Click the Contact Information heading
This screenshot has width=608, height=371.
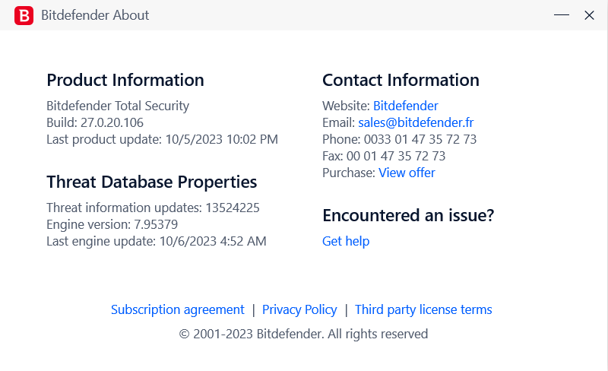401,80
